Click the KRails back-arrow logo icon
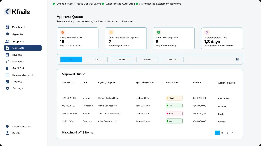The width and height of the screenshot is (261, 146). point(7,12)
